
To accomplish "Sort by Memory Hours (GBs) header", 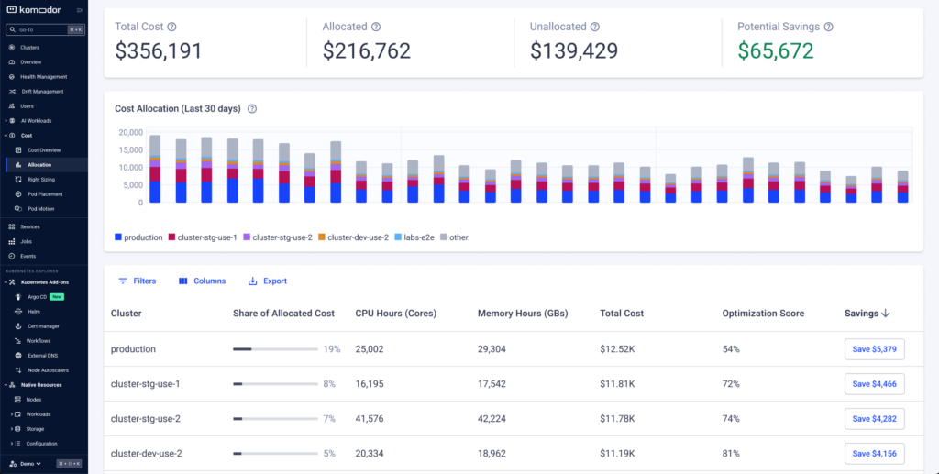I will click(523, 313).
